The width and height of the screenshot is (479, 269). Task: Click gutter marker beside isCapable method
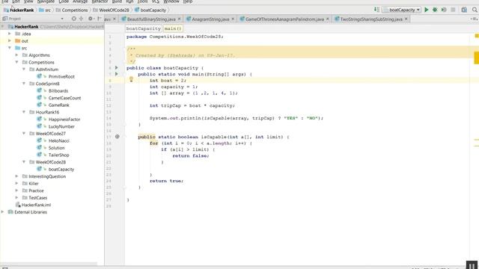[x=118, y=137]
